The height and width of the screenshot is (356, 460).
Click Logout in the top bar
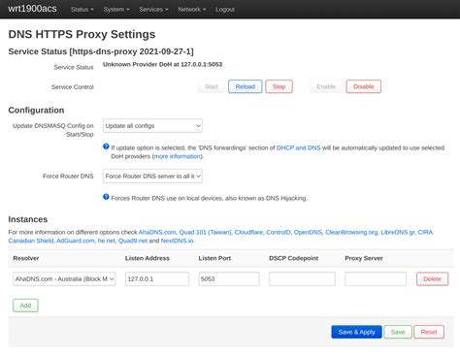pyautogui.click(x=225, y=10)
